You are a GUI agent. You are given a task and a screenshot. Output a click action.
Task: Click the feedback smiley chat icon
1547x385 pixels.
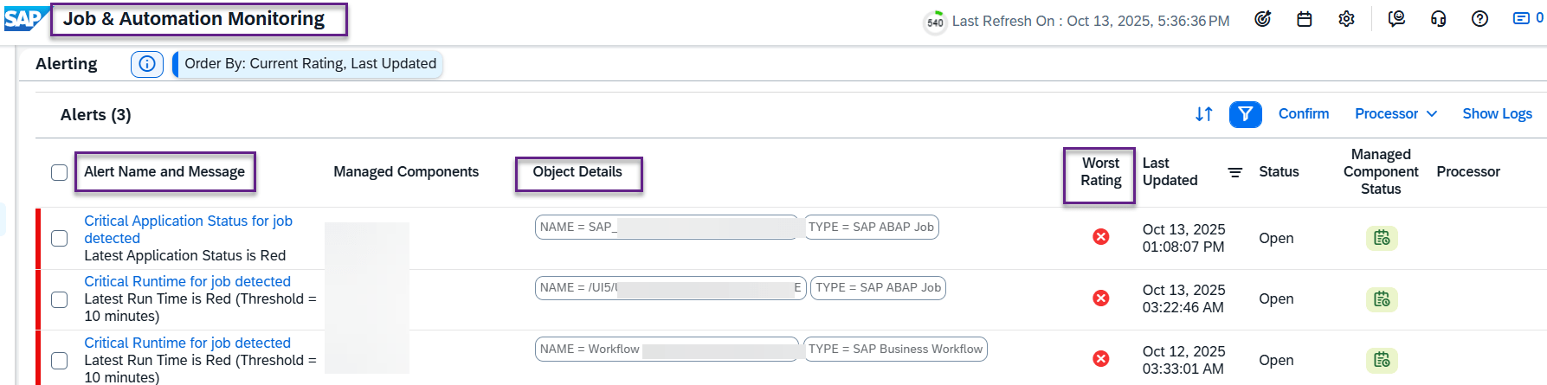pyautogui.click(x=1396, y=19)
